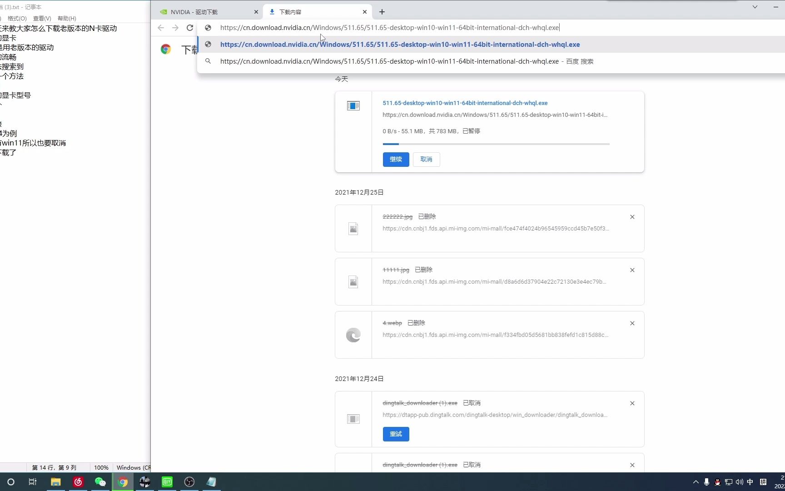Click the dingtalk_downloader exe file icon
Screen dimensions: 785x491
click(353, 419)
